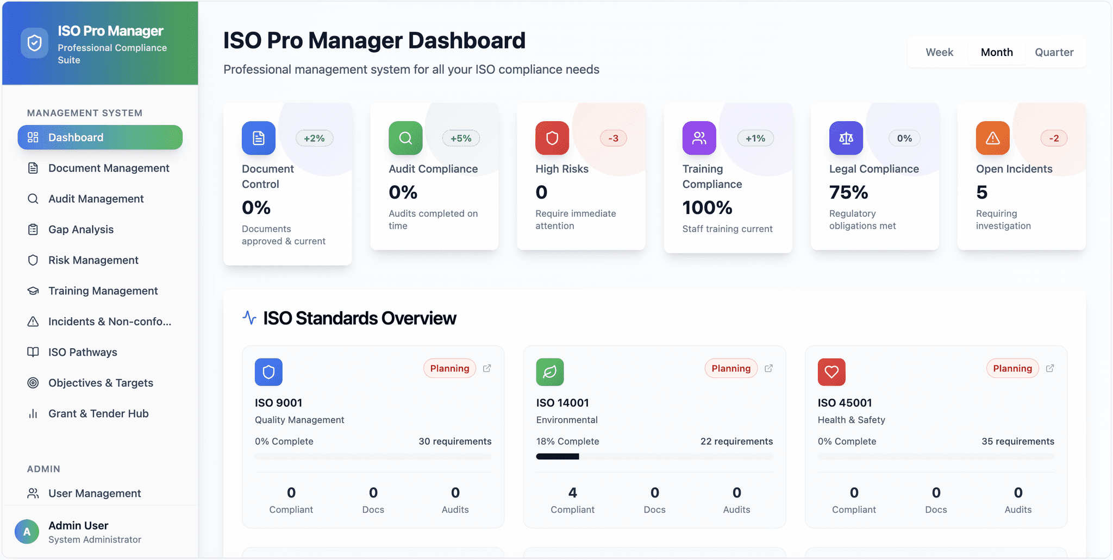Click the Legal Compliance scales icon
This screenshot has width=1113, height=560.
pos(845,138)
